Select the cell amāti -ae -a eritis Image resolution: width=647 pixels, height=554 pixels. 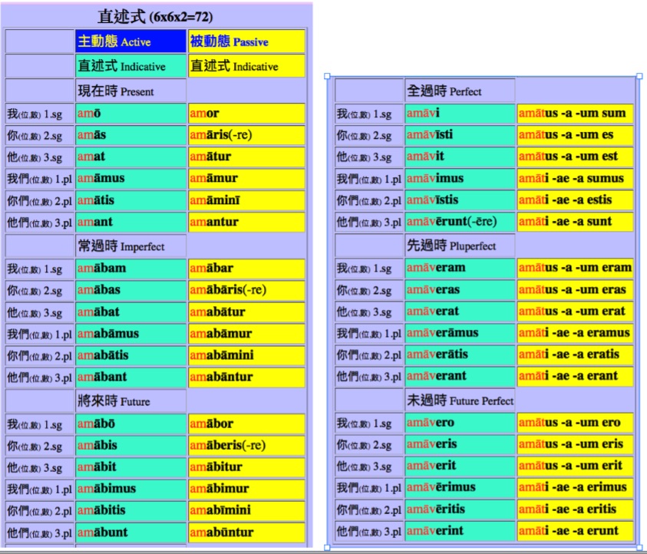point(575,509)
